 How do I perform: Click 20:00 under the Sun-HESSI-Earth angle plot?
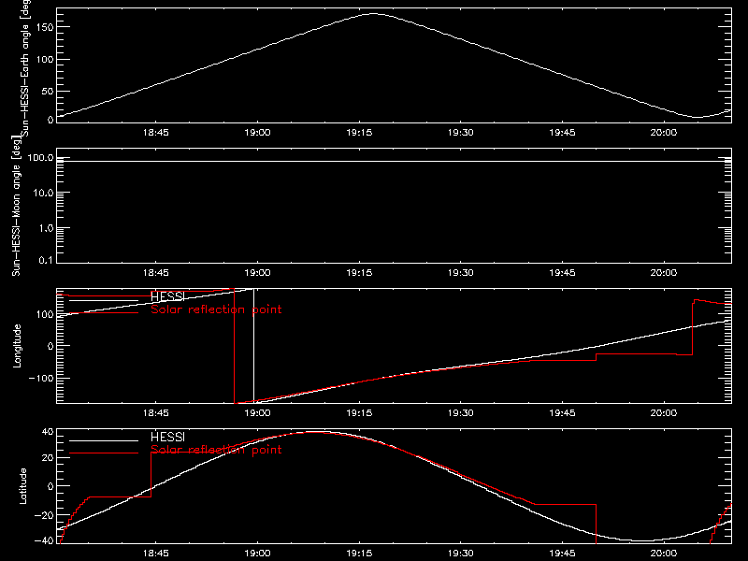[664, 133]
